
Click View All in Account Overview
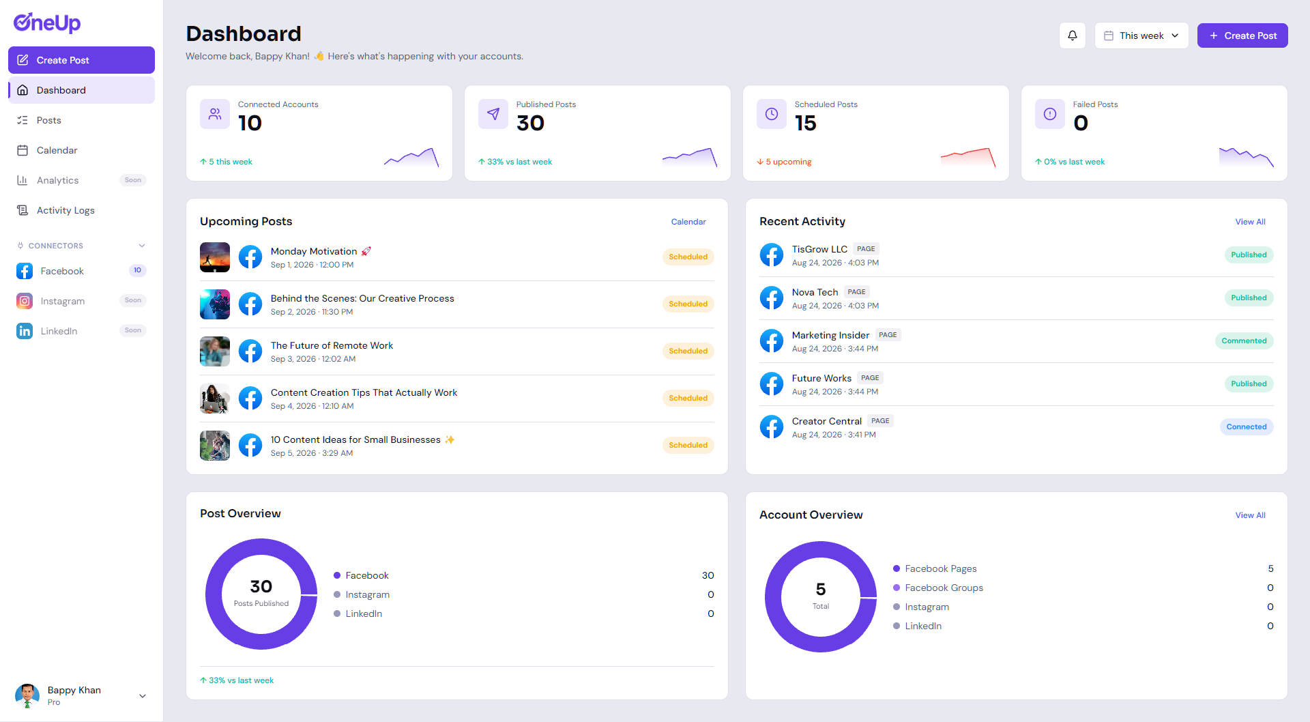click(1250, 515)
